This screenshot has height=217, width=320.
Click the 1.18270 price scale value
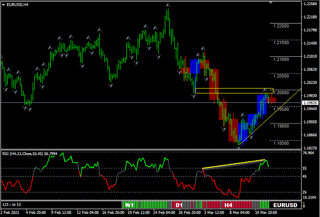pos(310,148)
